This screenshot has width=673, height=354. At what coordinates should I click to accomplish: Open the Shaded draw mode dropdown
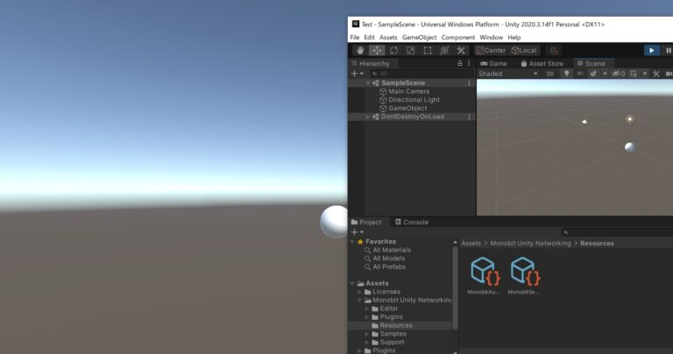point(508,74)
